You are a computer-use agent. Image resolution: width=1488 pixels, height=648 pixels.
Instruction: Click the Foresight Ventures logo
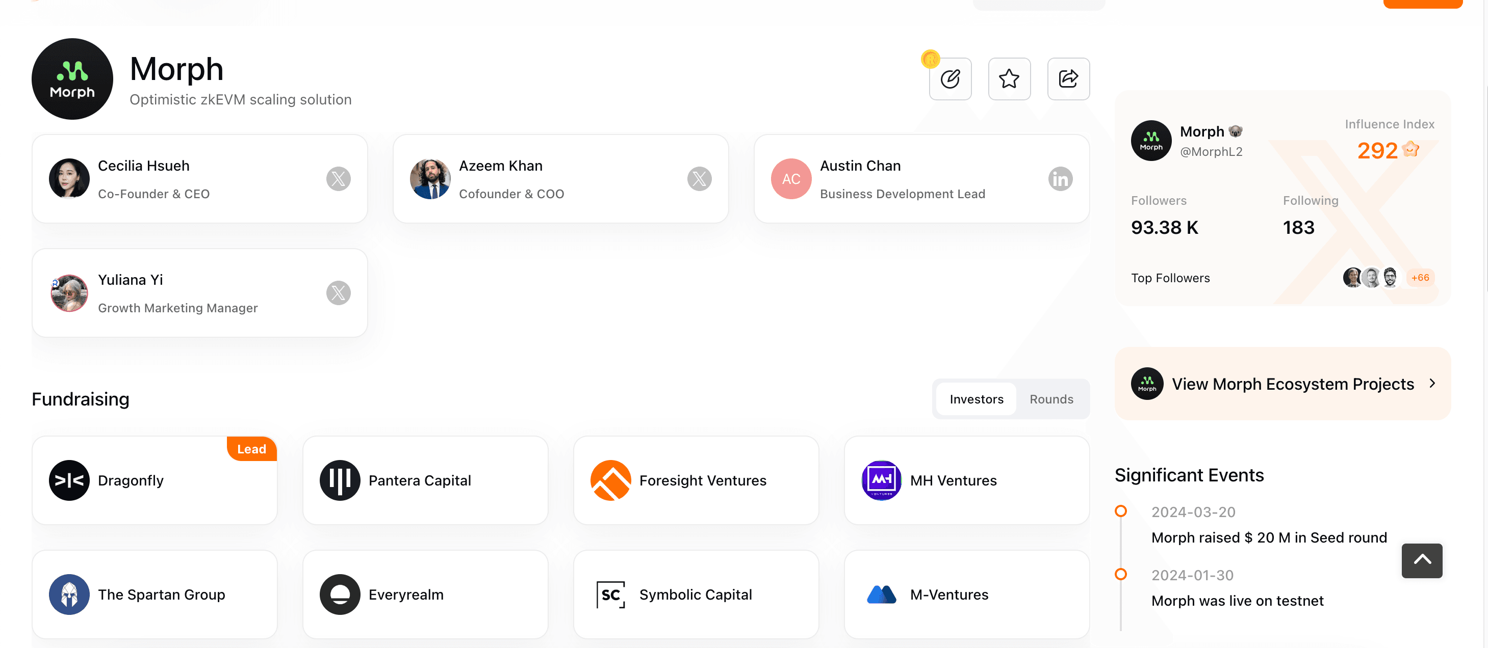coord(610,481)
